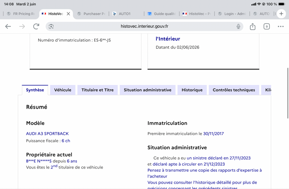This screenshot has width=289, height=189.
Task: Add a new browser tab with plus
Action: 281,14
